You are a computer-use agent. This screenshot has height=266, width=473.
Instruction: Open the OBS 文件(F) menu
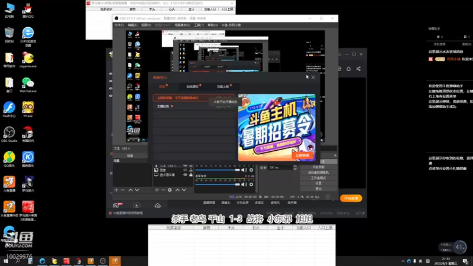(x=119, y=25)
